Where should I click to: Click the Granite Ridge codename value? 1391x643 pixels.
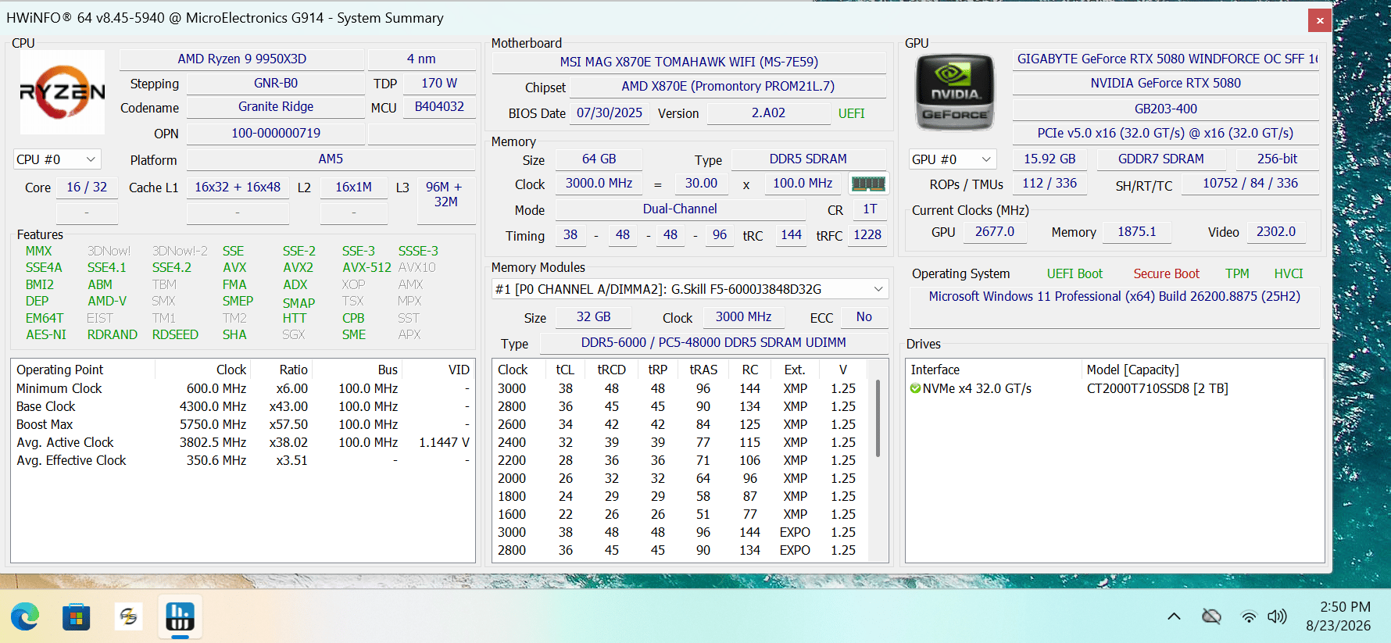[x=276, y=107]
